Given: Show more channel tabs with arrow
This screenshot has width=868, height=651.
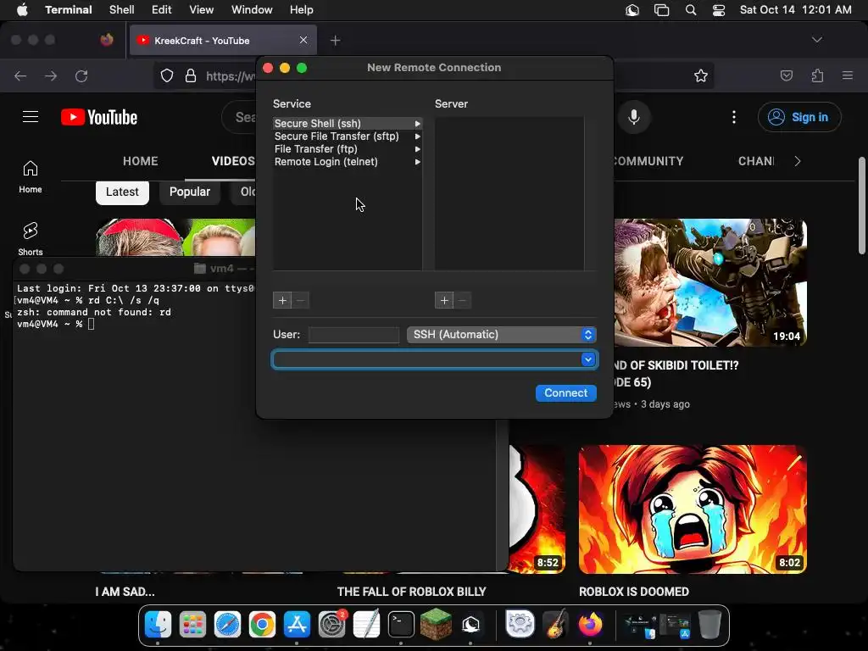Looking at the screenshot, I should tap(797, 161).
